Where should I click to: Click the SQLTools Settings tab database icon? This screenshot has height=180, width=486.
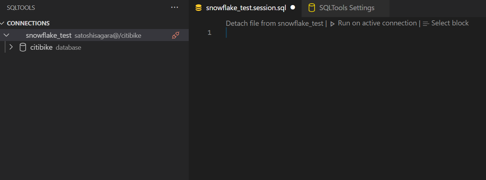click(312, 8)
